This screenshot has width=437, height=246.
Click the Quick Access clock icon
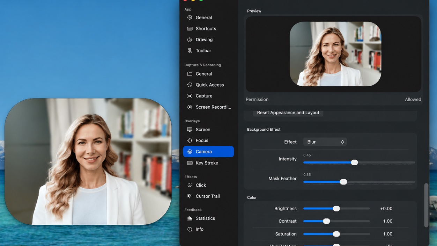tap(190, 85)
